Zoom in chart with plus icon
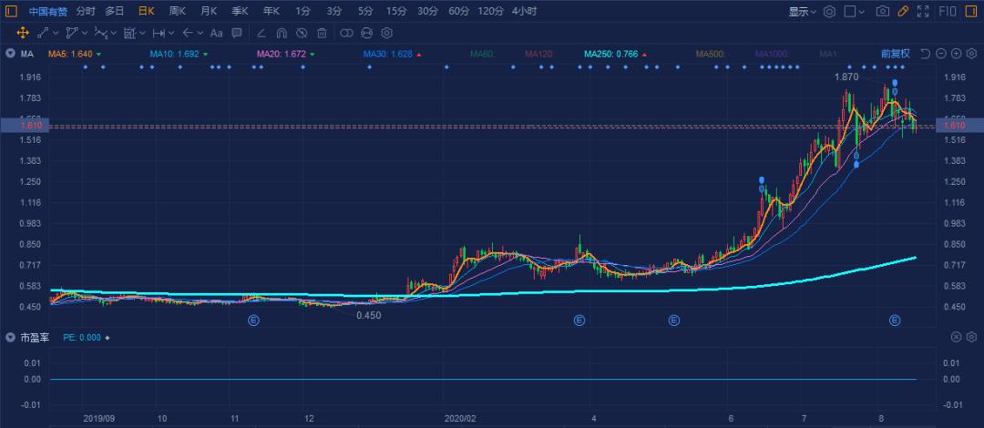Image resolution: width=984 pixels, height=428 pixels. [956, 54]
